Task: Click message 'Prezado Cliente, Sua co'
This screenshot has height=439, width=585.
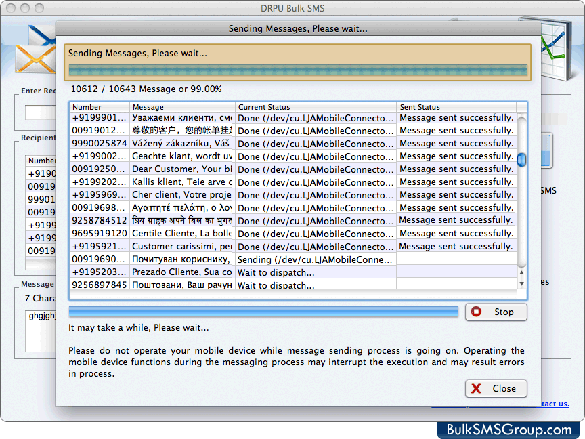Action: 182,272
